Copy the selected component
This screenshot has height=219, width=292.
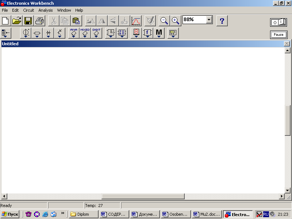[x=65, y=21]
